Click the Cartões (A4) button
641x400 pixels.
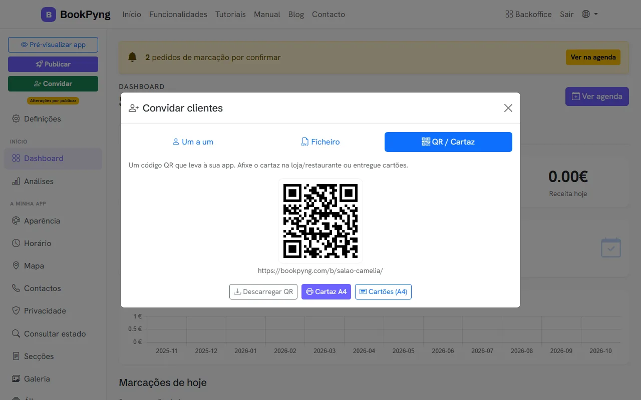[x=383, y=291]
